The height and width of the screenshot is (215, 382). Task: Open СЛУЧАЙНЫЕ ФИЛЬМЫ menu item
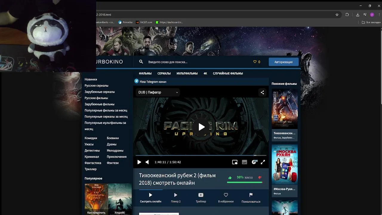click(228, 73)
